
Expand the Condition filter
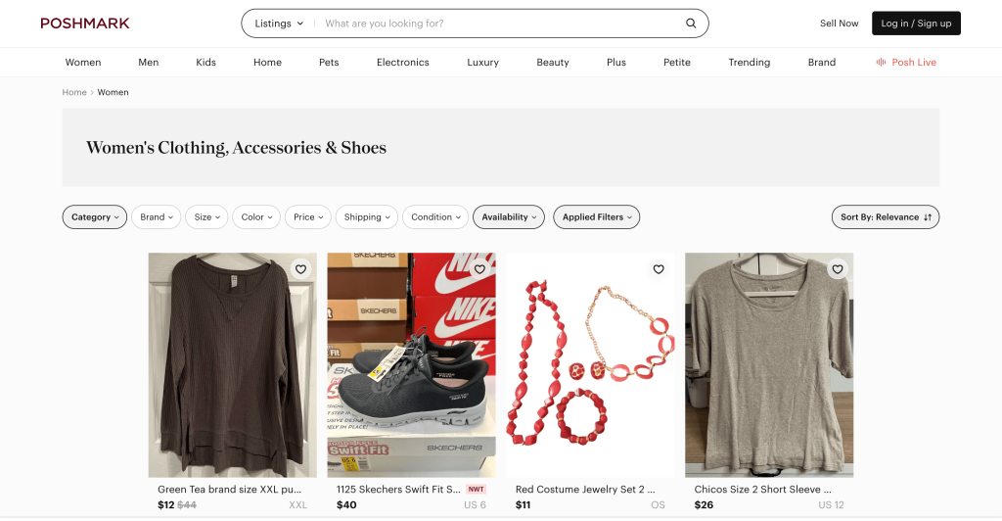(435, 216)
